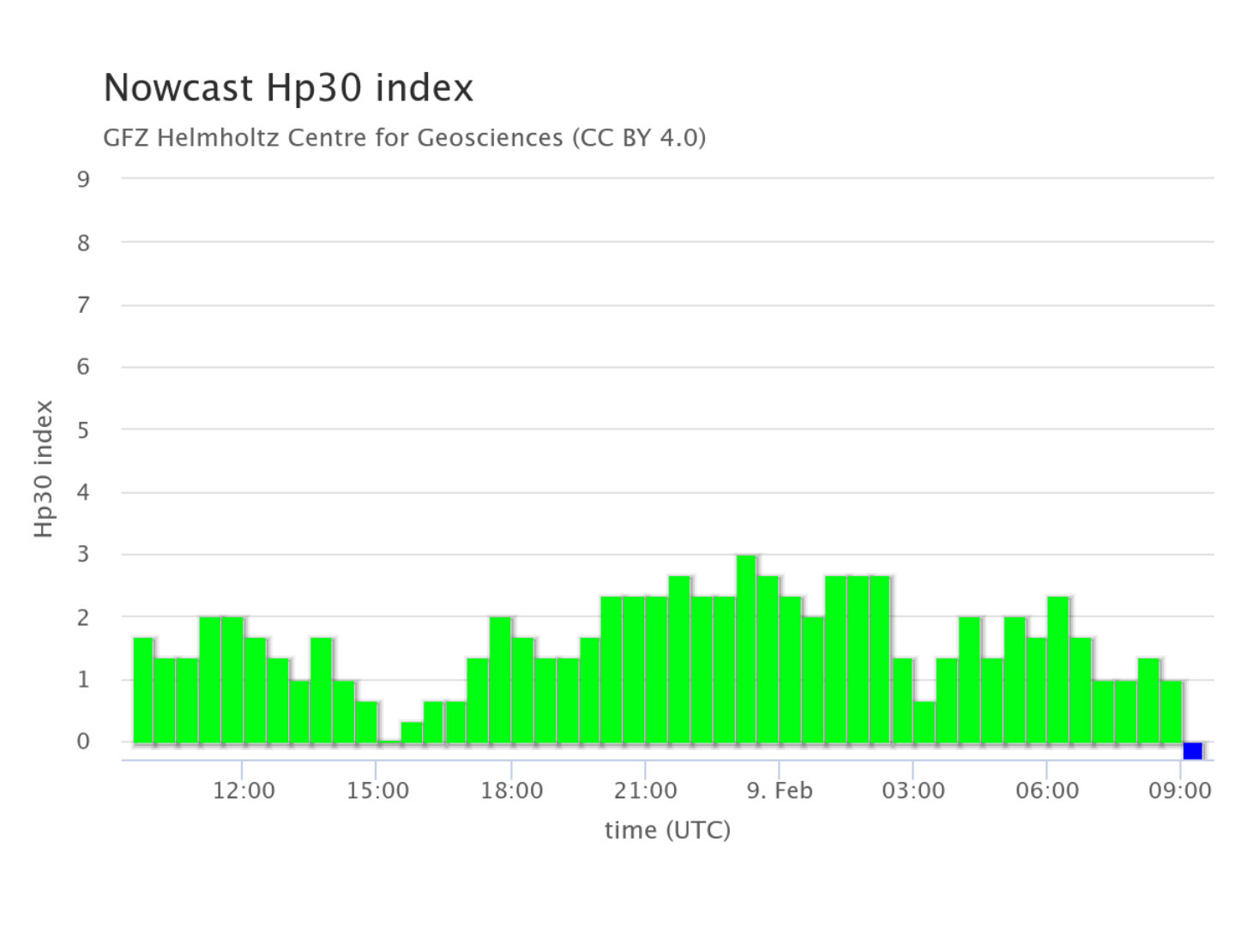Select the 18:00 time axis label

tap(511, 790)
